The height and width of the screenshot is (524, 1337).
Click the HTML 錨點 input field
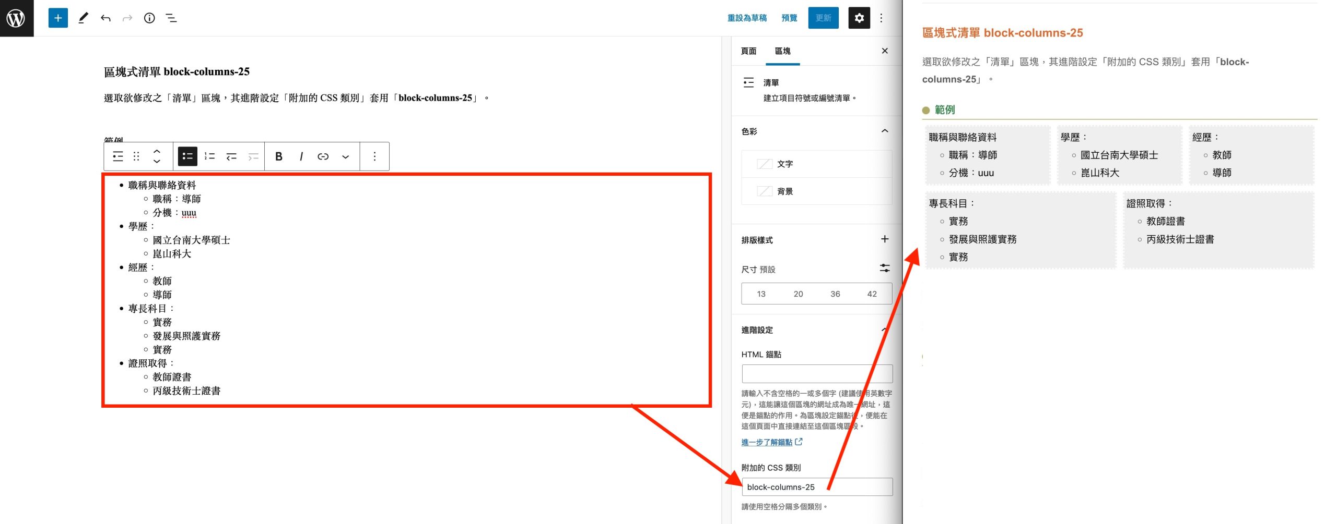click(817, 374)
